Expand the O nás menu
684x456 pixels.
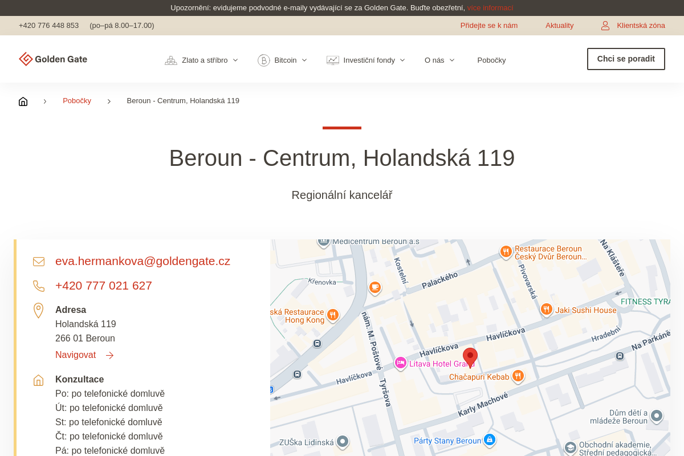click(439, 60)
